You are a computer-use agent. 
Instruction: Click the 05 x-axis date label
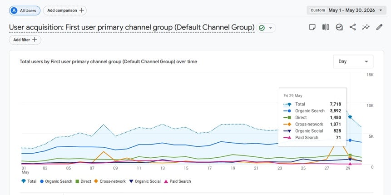[68, 168]
